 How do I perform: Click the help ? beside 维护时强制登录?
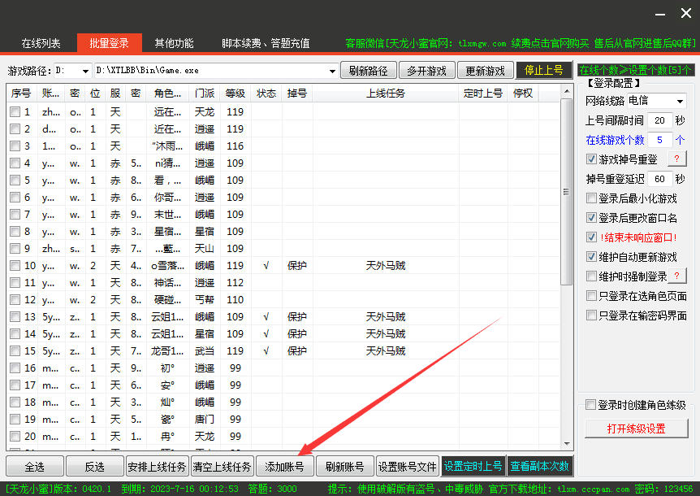click(676, 276)
